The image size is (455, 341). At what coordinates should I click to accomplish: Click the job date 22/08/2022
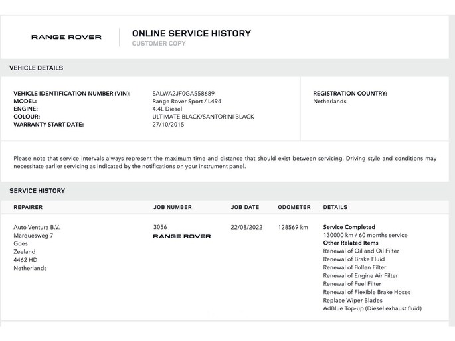click(246, 227)
